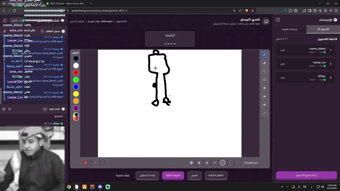Pick the orange color swatch
The width and height of the screenshot is (340, 191).
[76, 101]
